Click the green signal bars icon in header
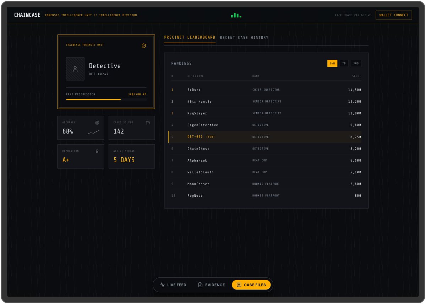Image resolution: width=426 pixels, height=304 pixels. [x=236, y=15]
